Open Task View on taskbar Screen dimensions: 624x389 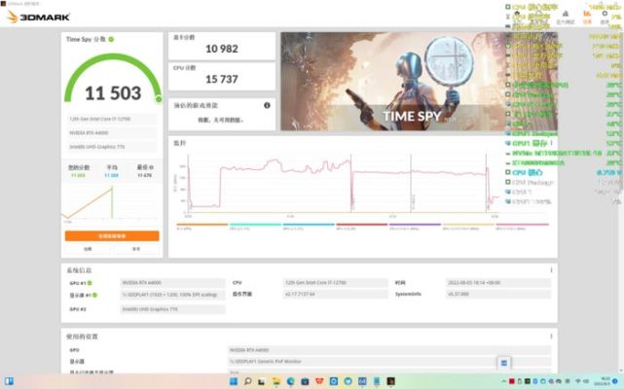[x=262, y=381]
